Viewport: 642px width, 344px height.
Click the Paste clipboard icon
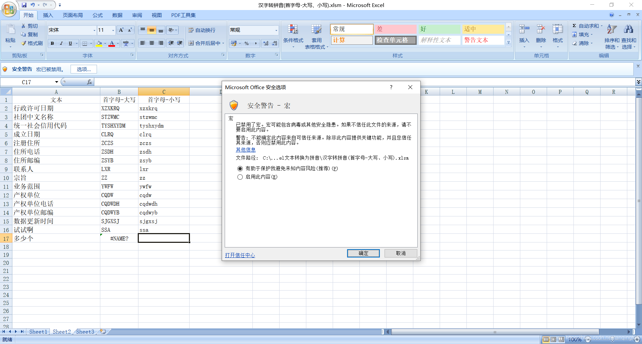click(x=10, y=29)
